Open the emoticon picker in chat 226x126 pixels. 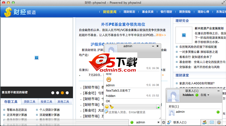pyautogui.click(x=107, y=107)
